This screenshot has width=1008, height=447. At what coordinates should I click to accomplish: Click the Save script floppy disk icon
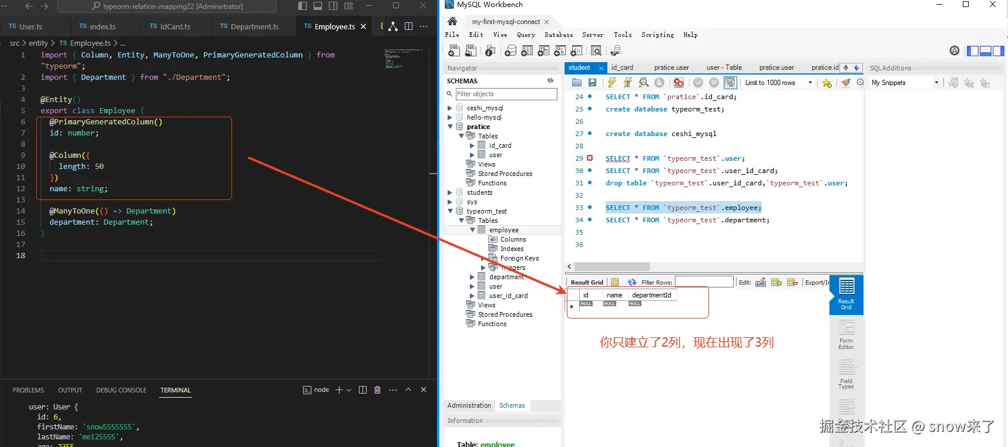pyautogui.click(x=592, y=83)
